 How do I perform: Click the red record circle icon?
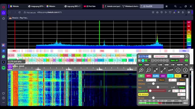tap(182, 61)
